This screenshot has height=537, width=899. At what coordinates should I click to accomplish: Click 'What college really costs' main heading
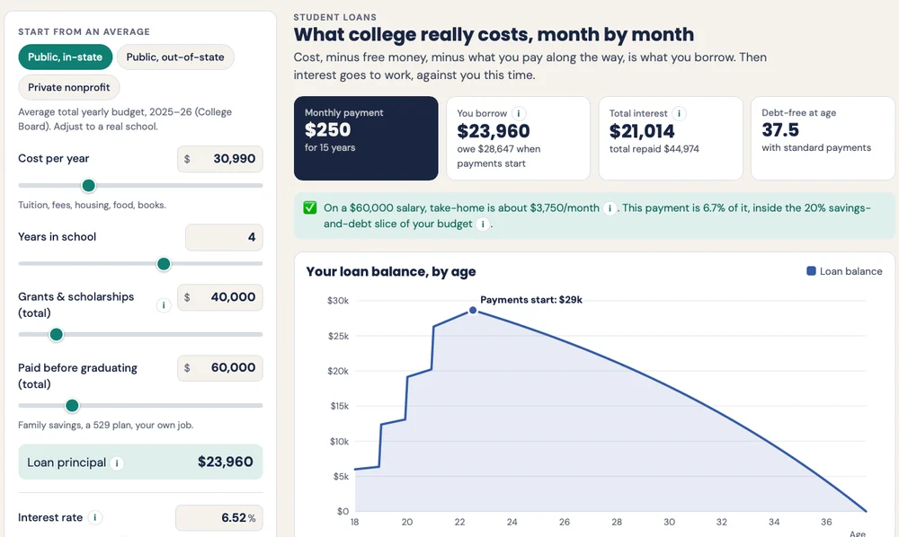(x=494, y=34)
